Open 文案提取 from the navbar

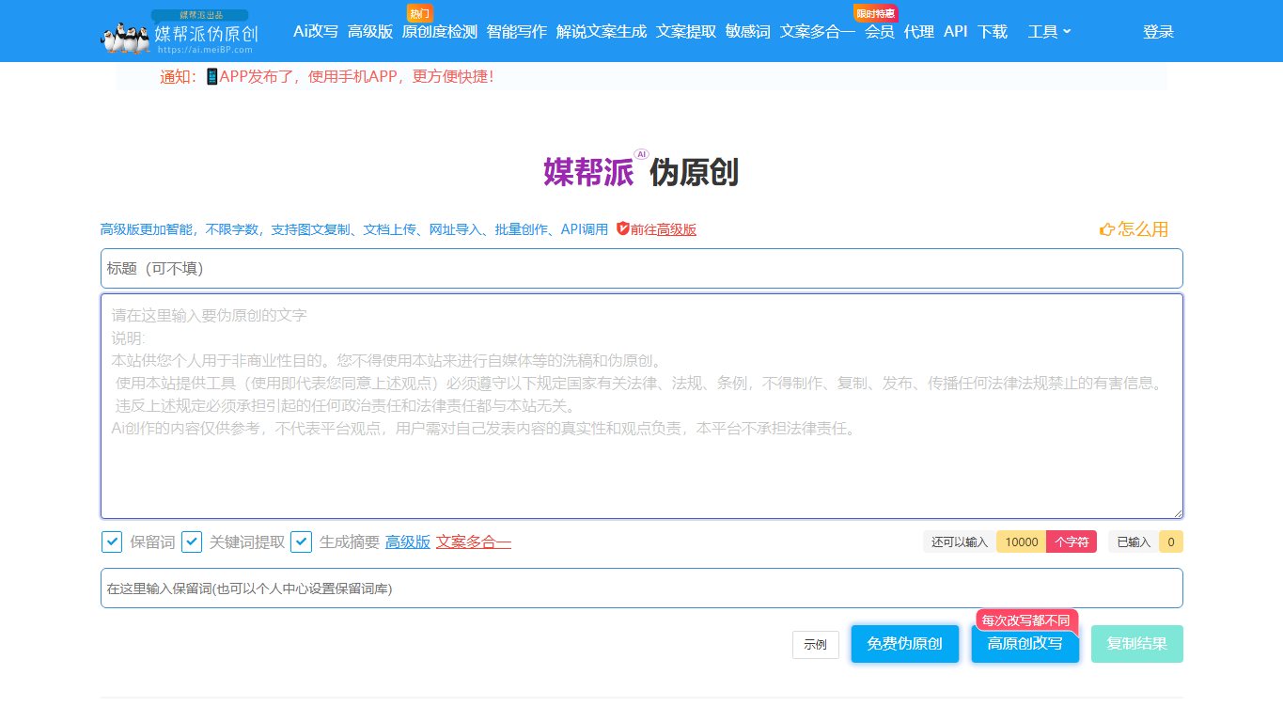(x=686, y=32)
